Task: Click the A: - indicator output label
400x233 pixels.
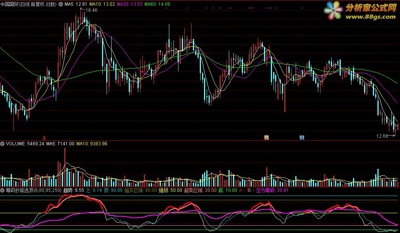Action: (x=242, y=190)
